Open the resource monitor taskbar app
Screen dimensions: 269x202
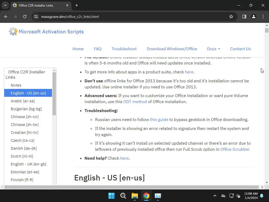(158, 196)
